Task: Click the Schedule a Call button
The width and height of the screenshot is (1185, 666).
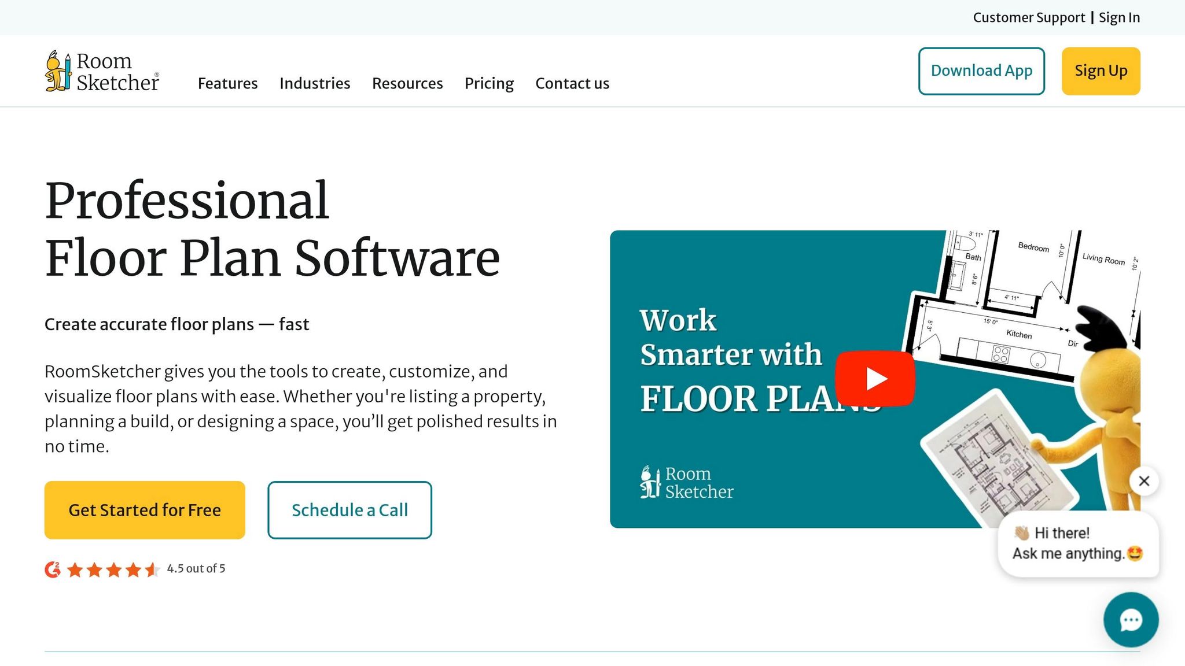Action: click(x=349, y=510)
